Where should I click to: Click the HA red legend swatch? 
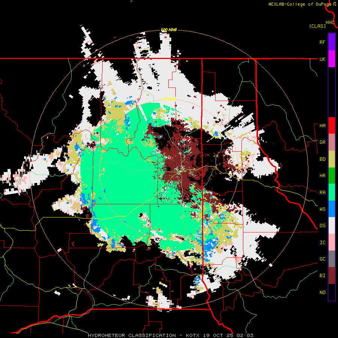[332, 125]
